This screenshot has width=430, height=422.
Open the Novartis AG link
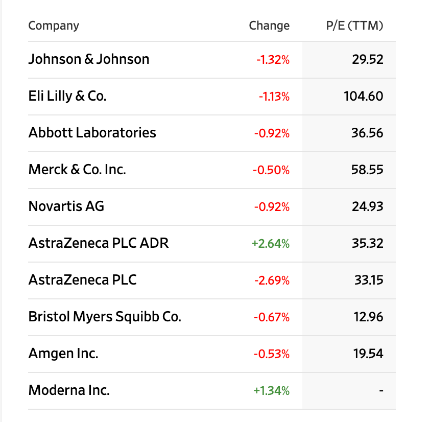(66, 206)
